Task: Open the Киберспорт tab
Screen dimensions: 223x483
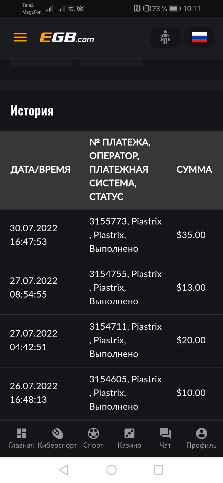Action: 57,438
